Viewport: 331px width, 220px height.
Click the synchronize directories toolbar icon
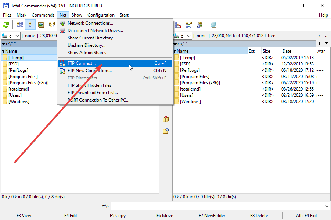pyautogui.click(x=189, y=25)
